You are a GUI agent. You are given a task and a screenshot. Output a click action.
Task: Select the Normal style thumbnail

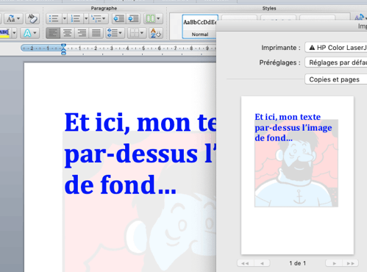[200, 26]
